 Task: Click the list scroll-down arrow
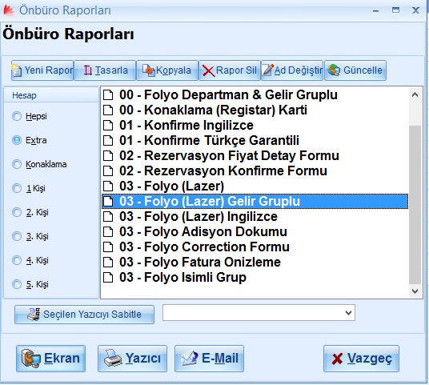pyautogui.click(x=415, y=291)
